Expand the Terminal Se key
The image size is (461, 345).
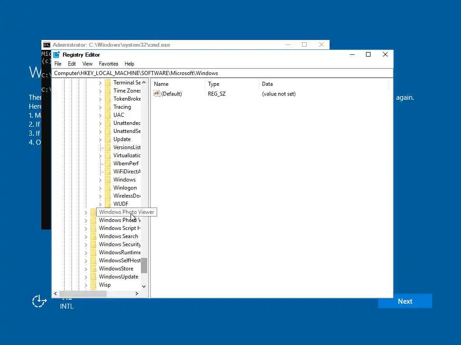click(100, 83)
